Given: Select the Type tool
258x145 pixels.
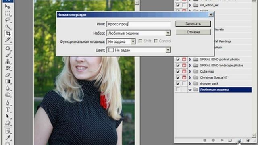Looking at the screenshot, I should tap(8, 110).
